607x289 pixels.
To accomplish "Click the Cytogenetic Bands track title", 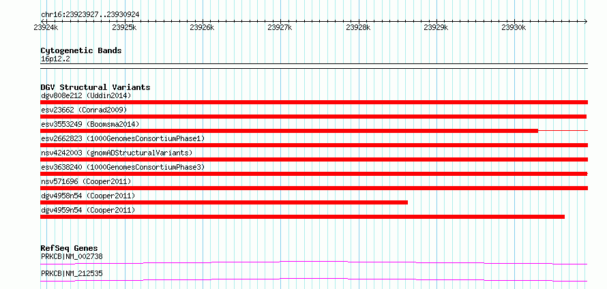I will click(81, 50).
